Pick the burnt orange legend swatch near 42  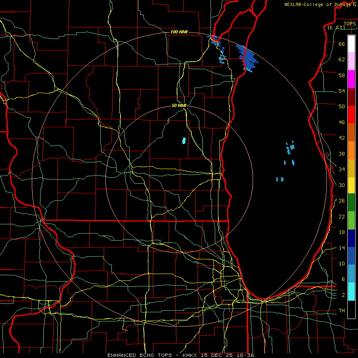pyautogui.click(x=351, y=132)
